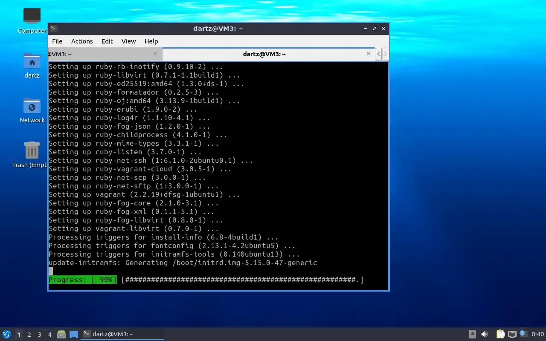
Task: Click 'Setting up ruby-fog-libvirt' line
Action: point(136,220)
